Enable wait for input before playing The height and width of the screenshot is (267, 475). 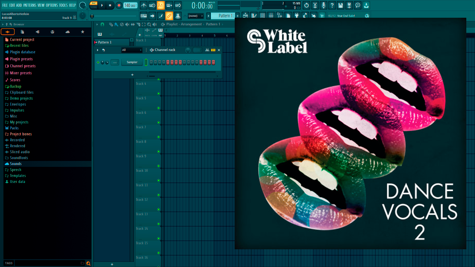(x=152, y=5)
